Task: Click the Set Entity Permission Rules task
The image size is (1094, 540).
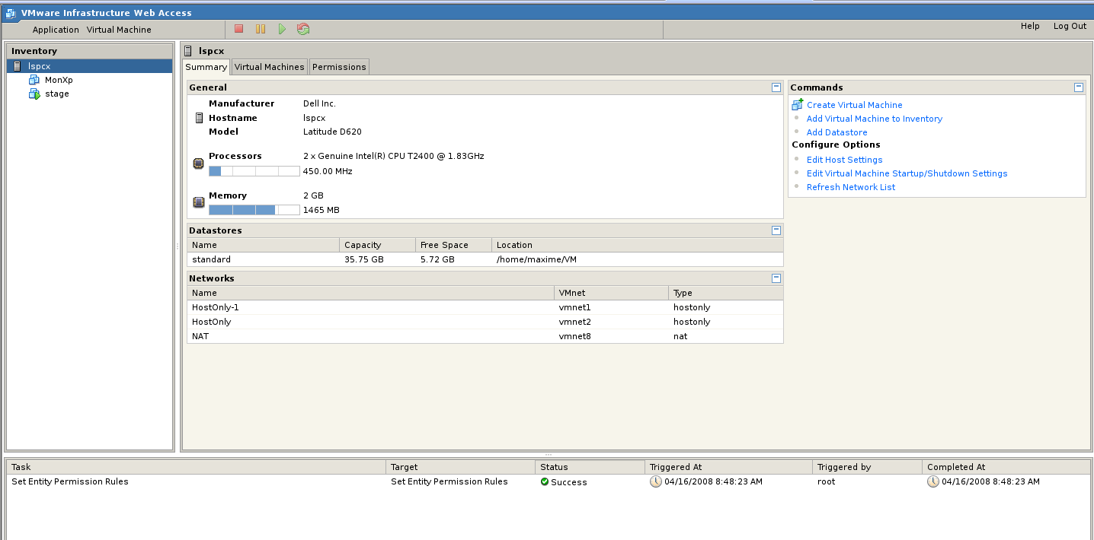Action: click(x=70, y=481)
